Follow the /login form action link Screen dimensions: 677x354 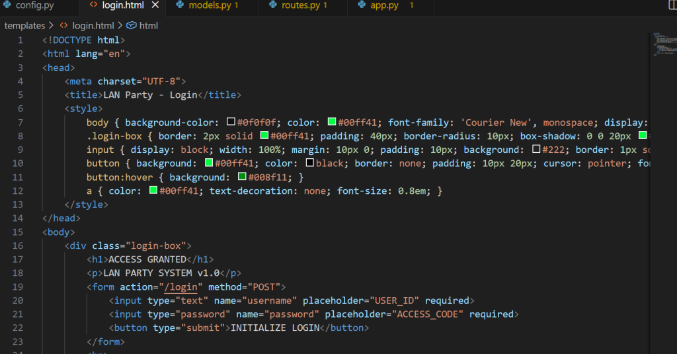click(182, 287)
